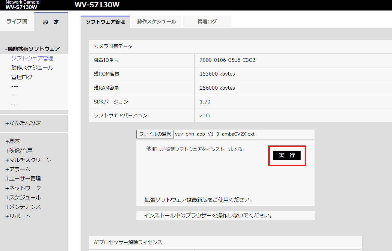Open the ソフトウェア管理 tab

(x=105, y=22)
